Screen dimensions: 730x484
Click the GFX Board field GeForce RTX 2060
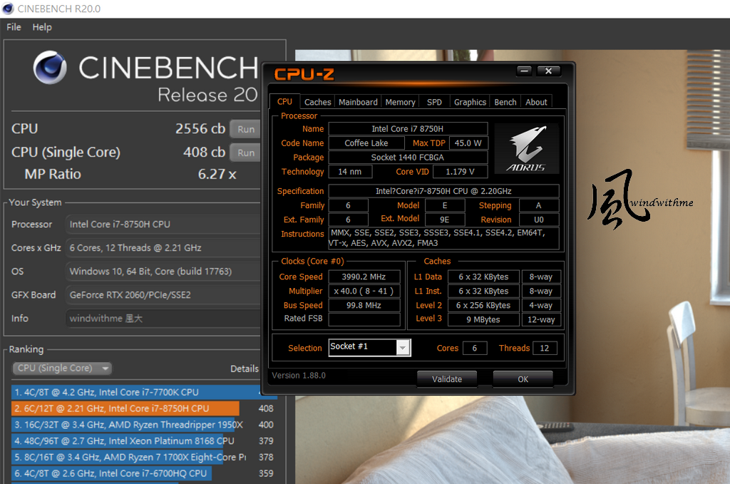tap(163, 294)
